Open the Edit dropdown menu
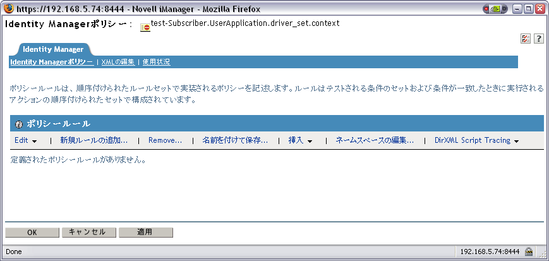The width and height of the screenshot is (549, 261). (x=25, y=140)
